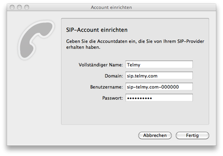This screenshot has height=156, width=223.
Task: Click the text "sip-telmy.com-000000" in Benutzername
Action: (153, 87)
